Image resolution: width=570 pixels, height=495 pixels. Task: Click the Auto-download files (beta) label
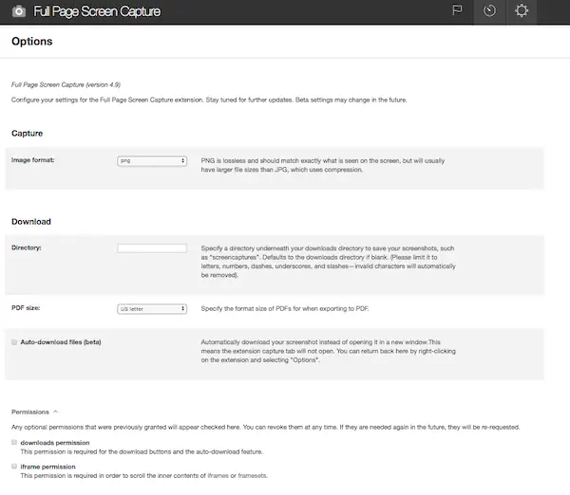point(61,341)
